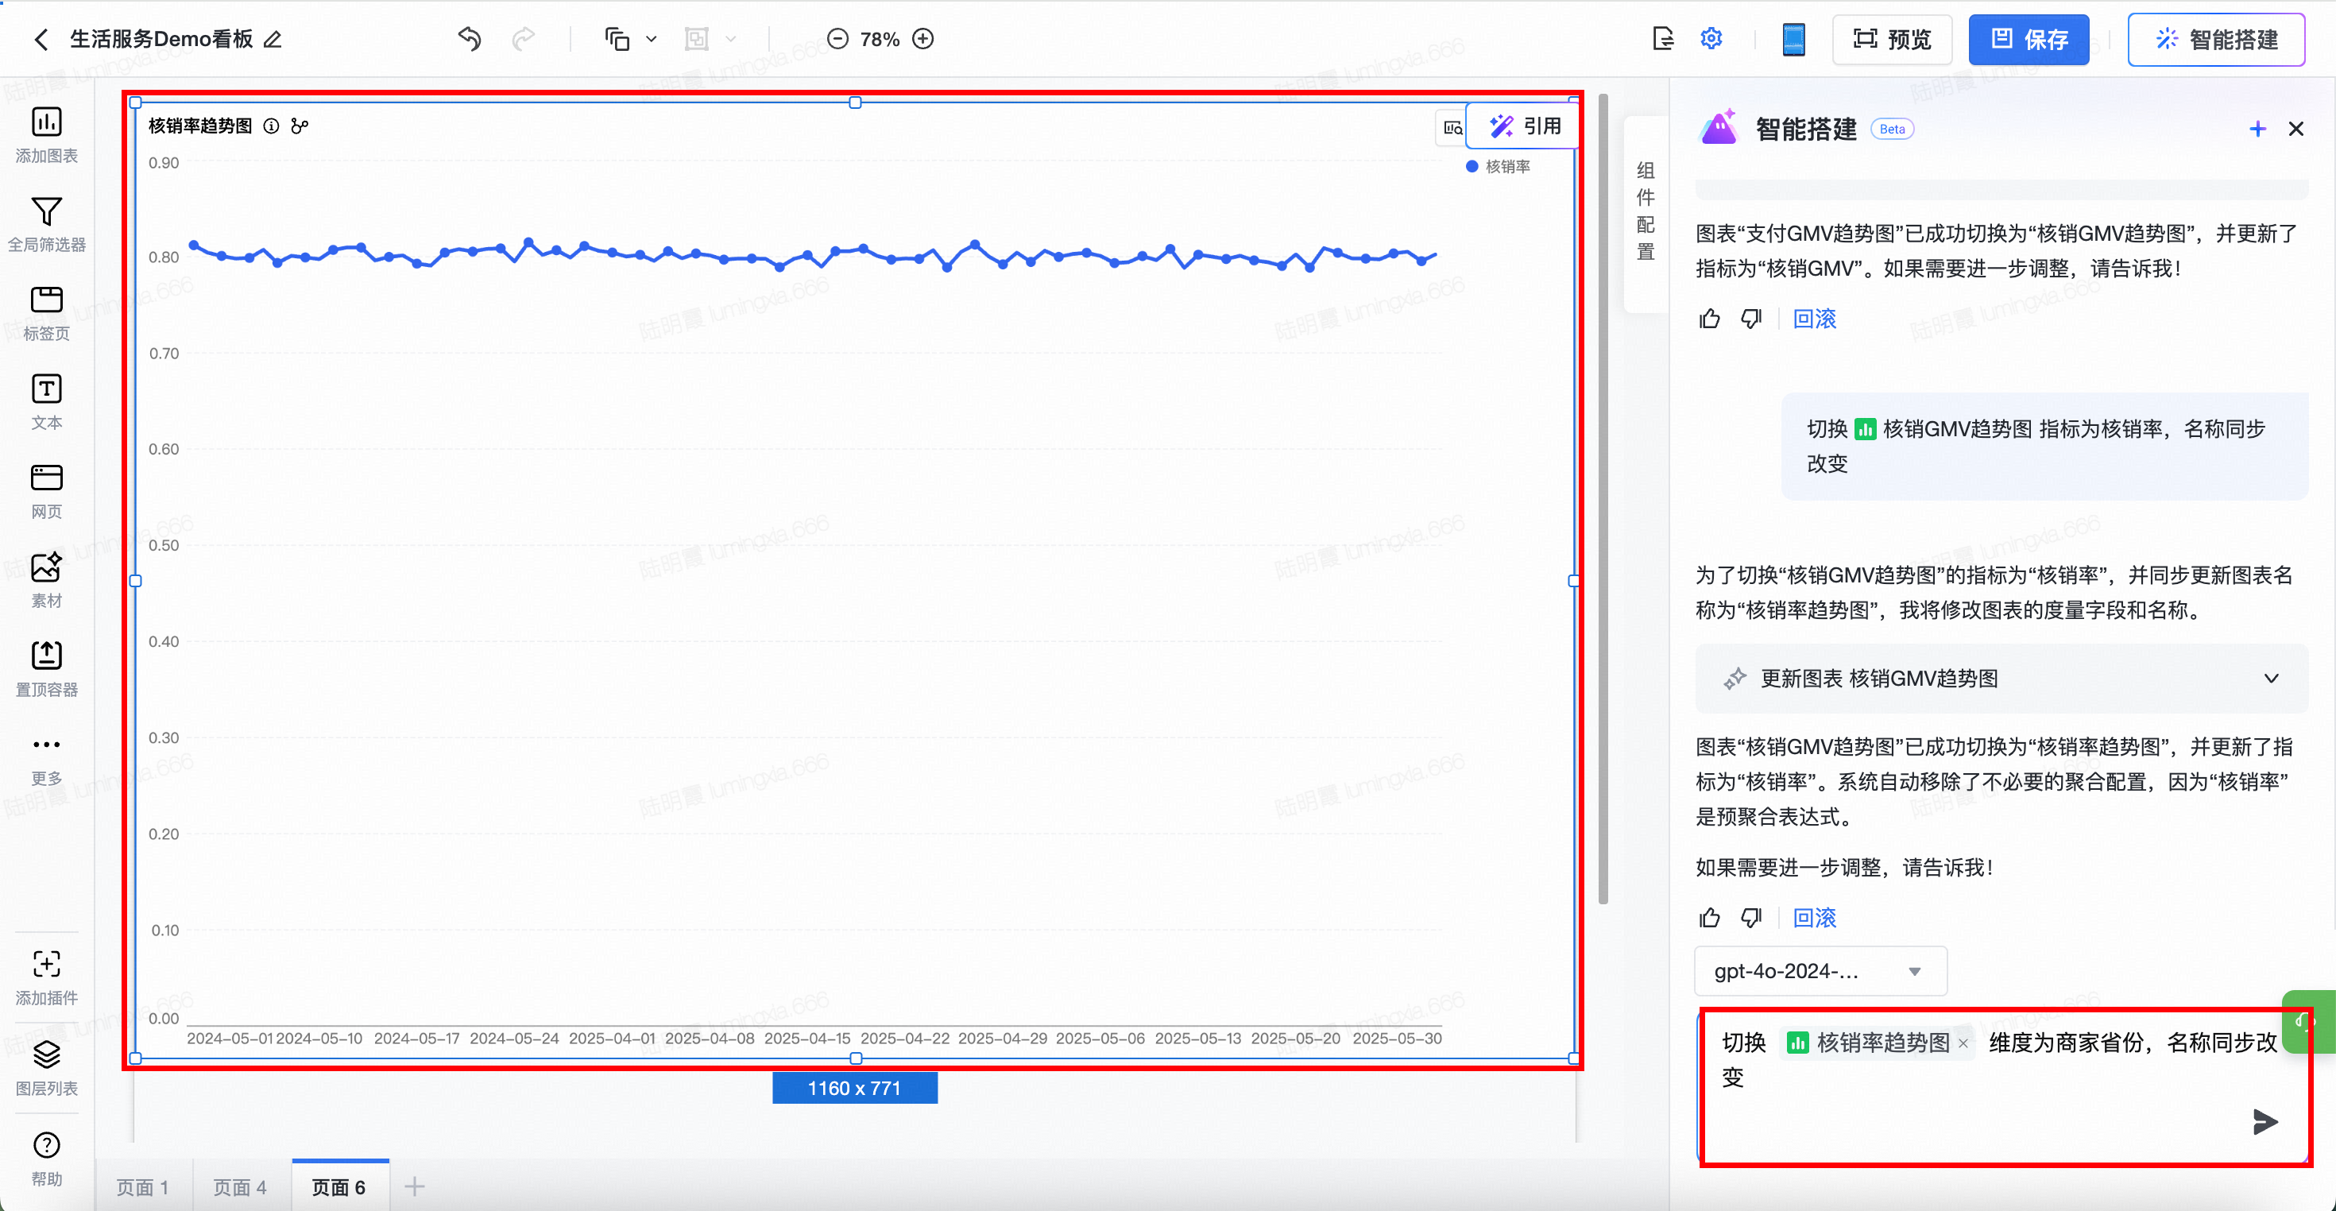Click the undo arrow in toolbar
The width and height of the screenshot is (2336, 1211).
[x=470, y=39]
